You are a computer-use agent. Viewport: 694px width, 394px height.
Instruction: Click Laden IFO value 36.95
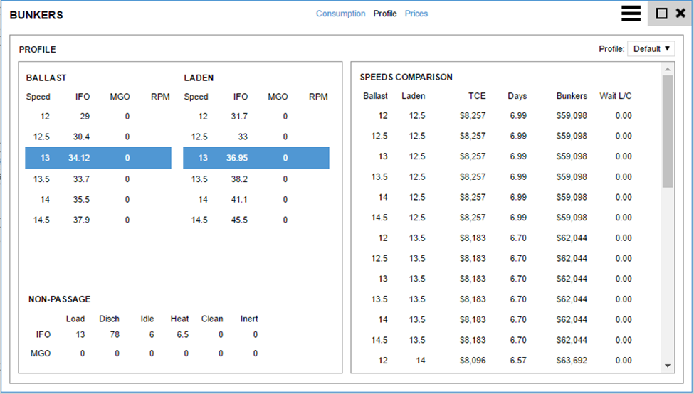coord(237,158)
